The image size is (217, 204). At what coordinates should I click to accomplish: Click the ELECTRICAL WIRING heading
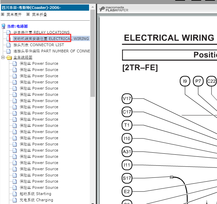(169, 38)
